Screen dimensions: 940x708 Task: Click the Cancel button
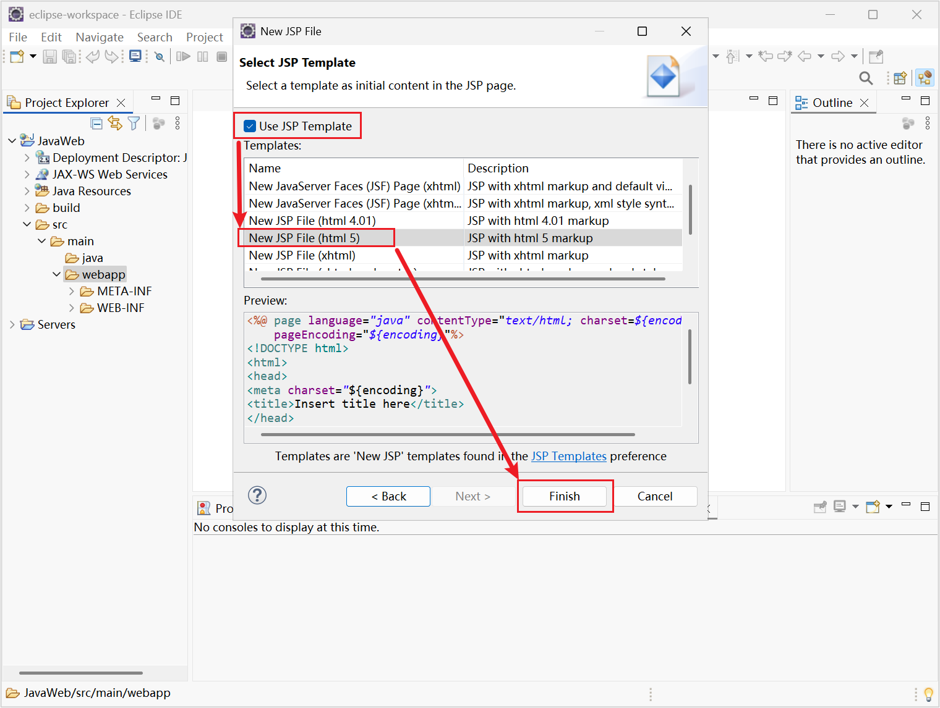(655, 496)
